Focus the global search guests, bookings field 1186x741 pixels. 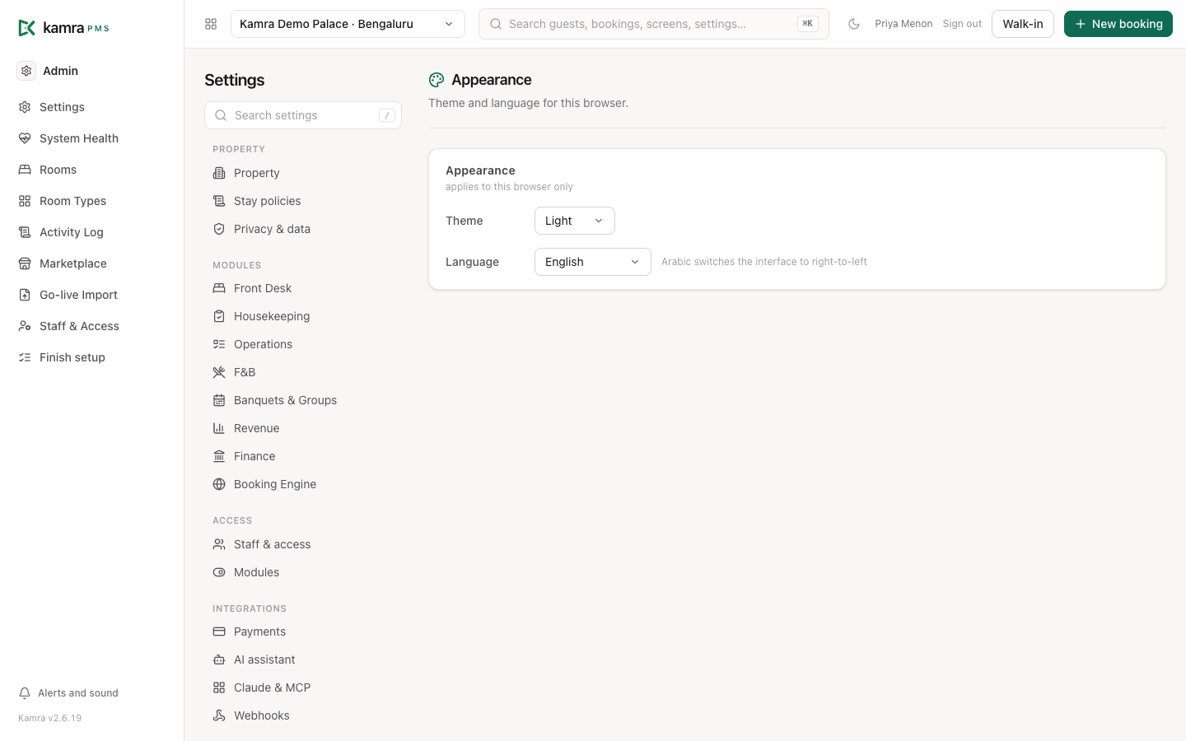pyautogui.click(x=654, y=24)
